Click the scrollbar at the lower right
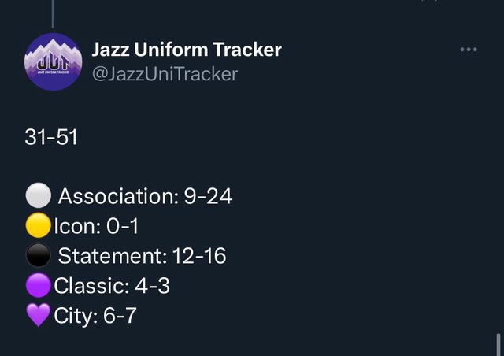 pos(498,344)
